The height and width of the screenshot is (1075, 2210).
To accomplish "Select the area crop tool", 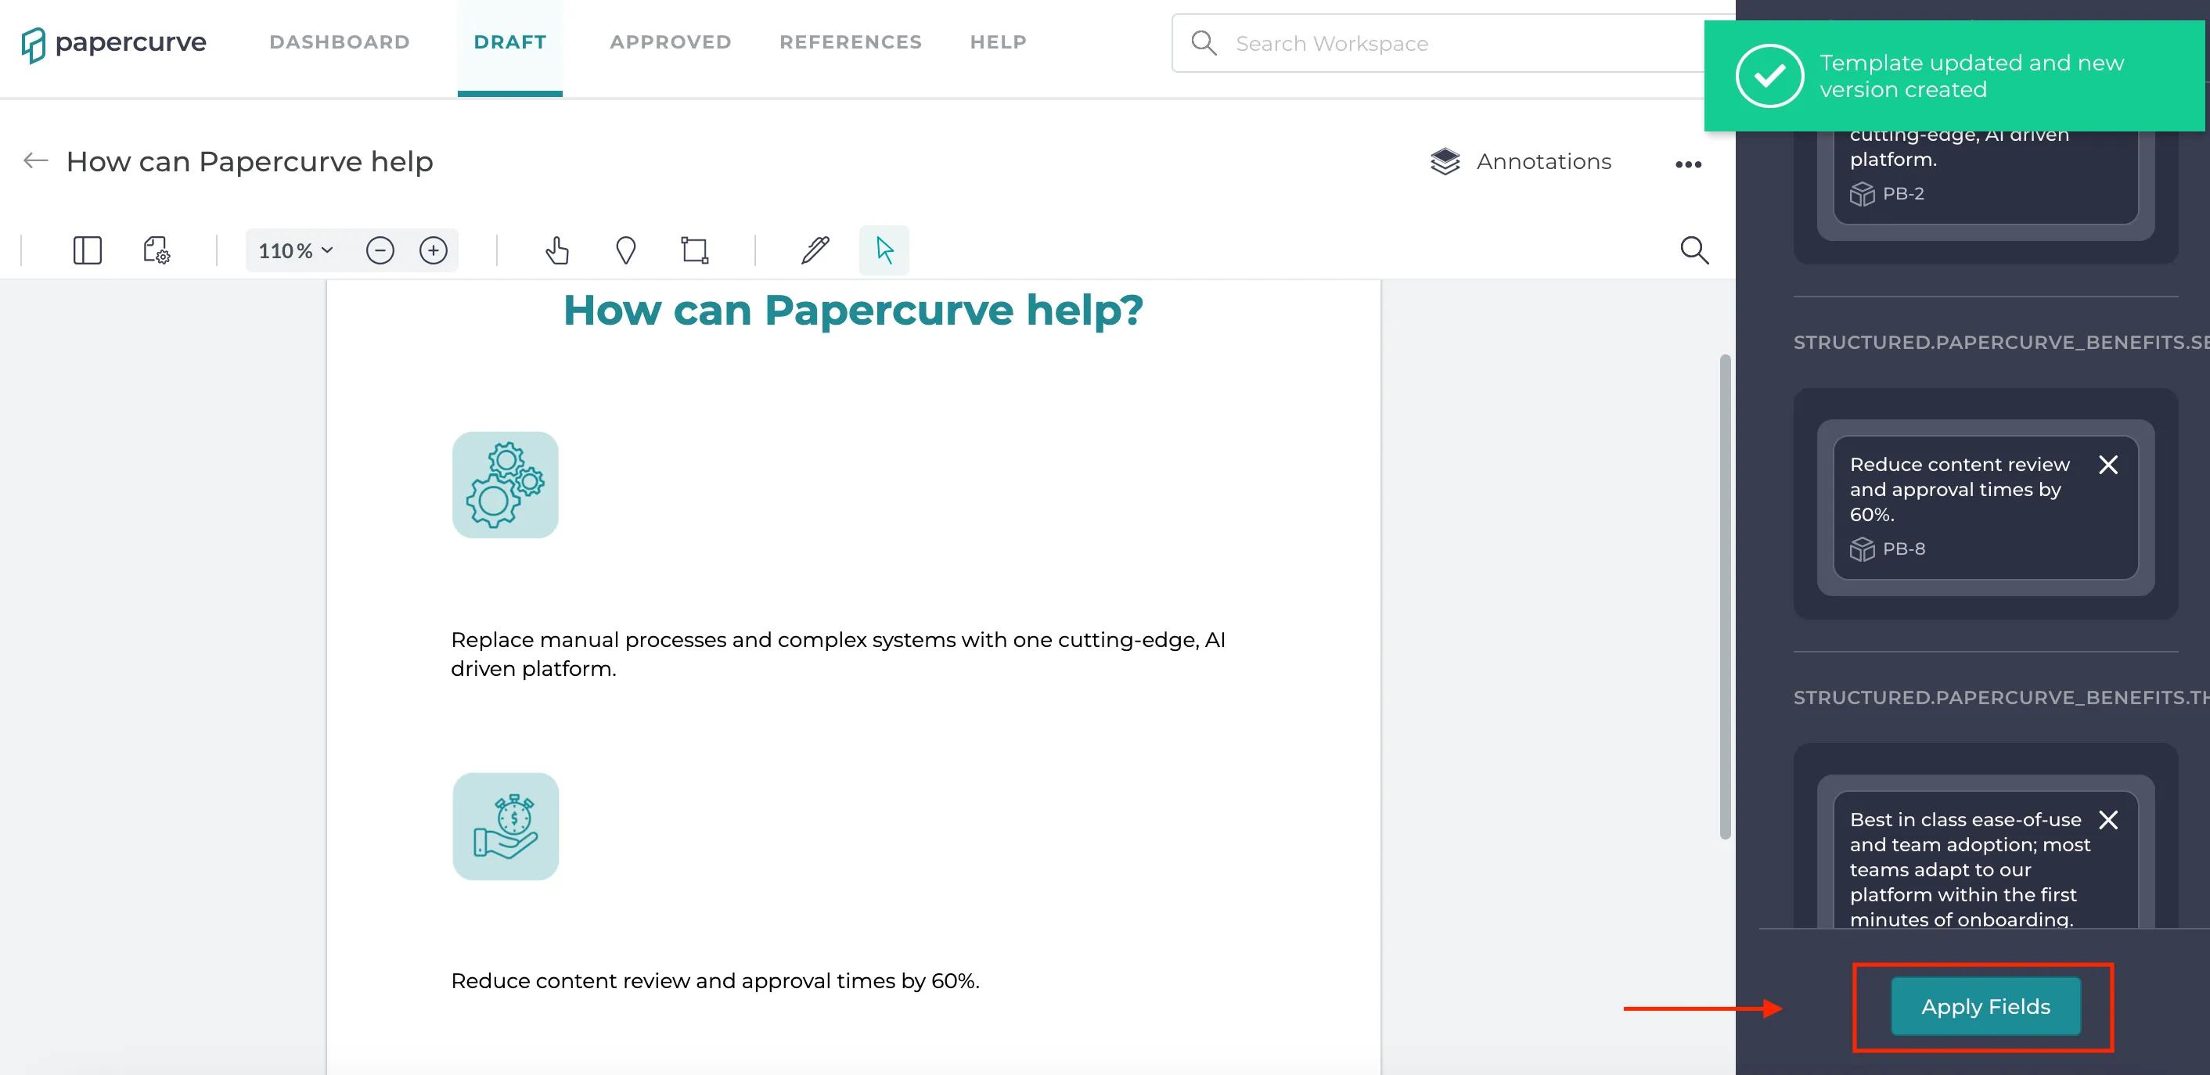I will pyautogui.click(x=694, y=250).
